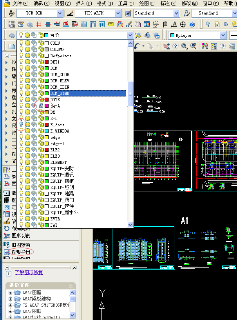
Task: Click the zoom previous magnifier icon
Action: 193,46
